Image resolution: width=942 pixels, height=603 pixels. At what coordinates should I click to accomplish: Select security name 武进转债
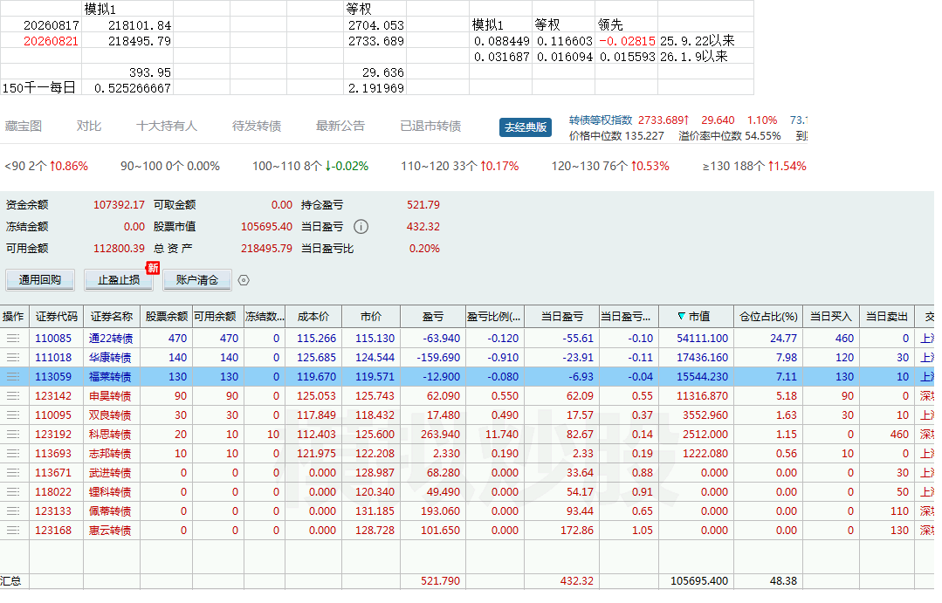tap(110, 473)
